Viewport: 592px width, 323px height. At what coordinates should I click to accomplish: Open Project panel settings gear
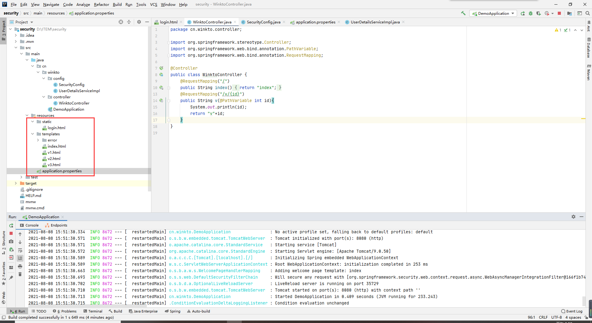pos(139,22)
